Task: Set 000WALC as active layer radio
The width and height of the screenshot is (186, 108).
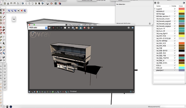Action: coord(155,11)
